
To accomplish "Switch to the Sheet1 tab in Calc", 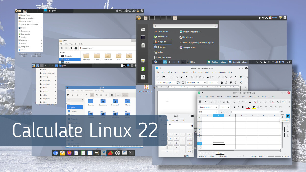I will pyautogui.click(x=219, y=153).
